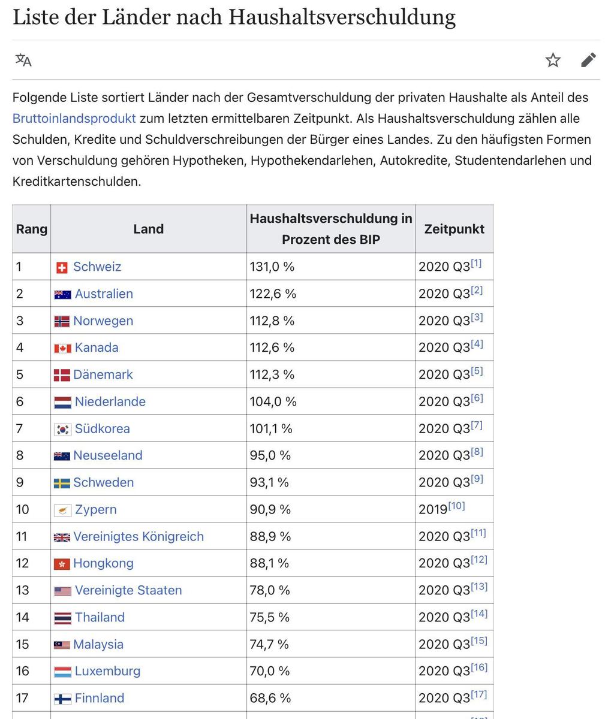Image resolution: width=605 pixels, height=719 pixels.
Task: Click the United Kingdom flag icon
Action: click(62, 537)
